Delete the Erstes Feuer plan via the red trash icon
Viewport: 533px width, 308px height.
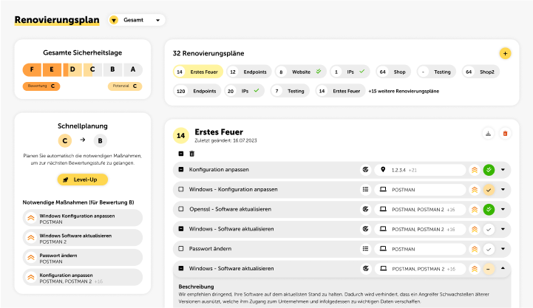pos(506,133)
